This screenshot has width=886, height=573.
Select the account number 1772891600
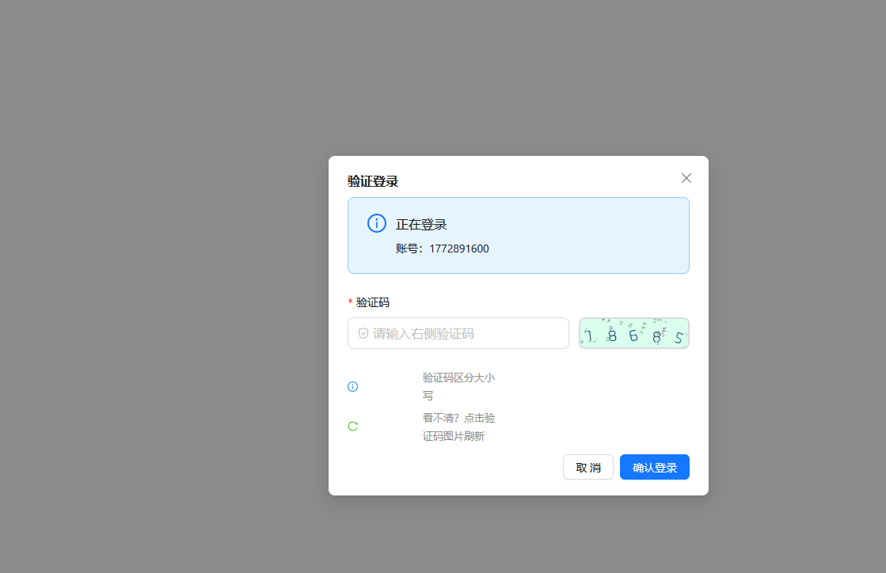[x=459, y=249]
